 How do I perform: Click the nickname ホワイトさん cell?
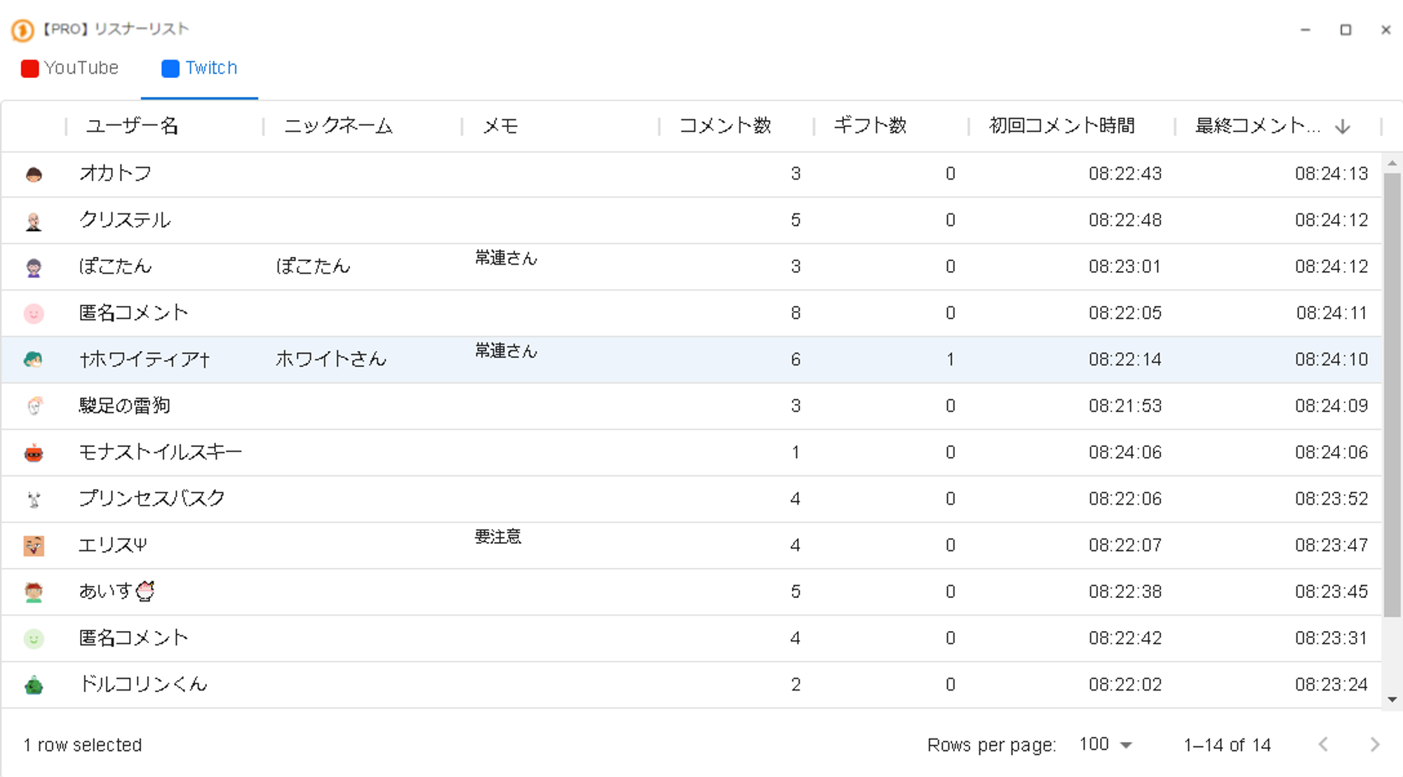pos(330,359)
